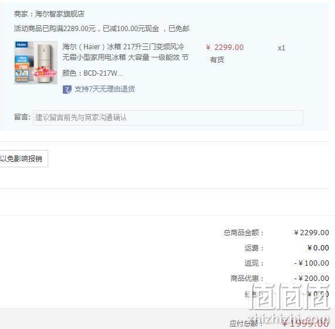
Task: Click the promotion text 已减100.00元现金
Action: click(x=131, y=28)
